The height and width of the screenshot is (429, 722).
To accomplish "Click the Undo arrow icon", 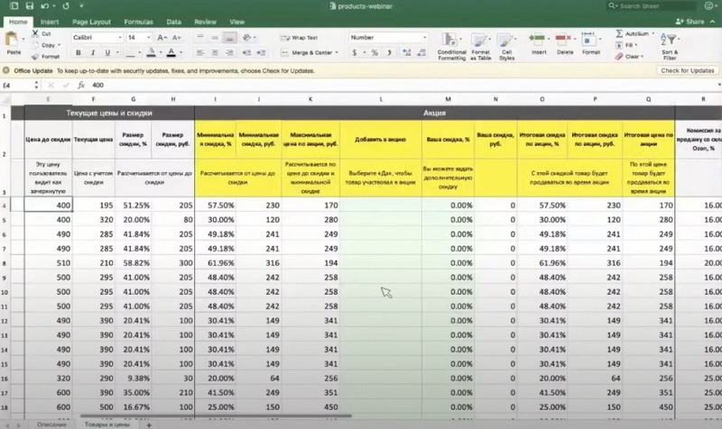I will click(x=44, y=6).
